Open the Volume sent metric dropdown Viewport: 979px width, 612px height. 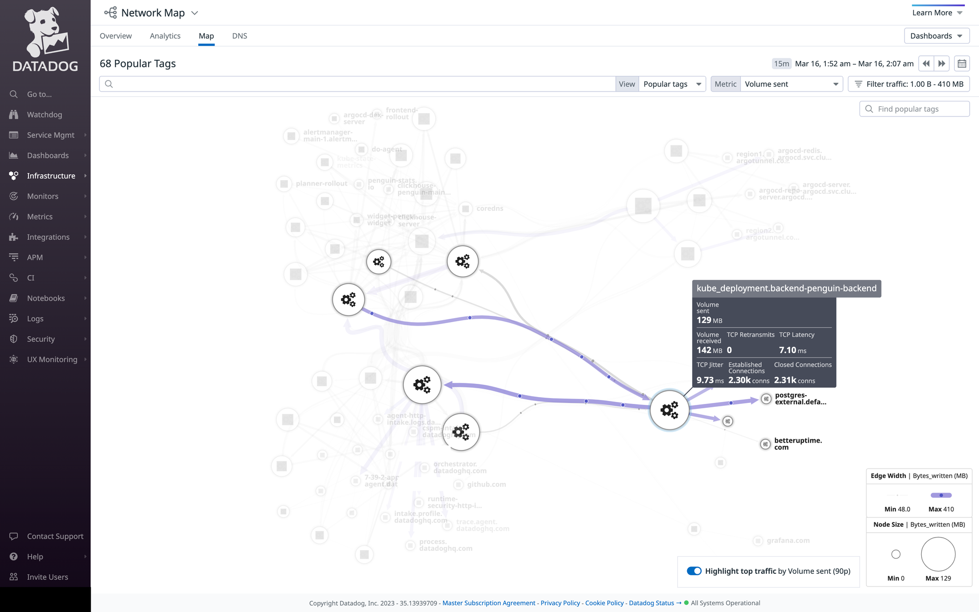791,84
